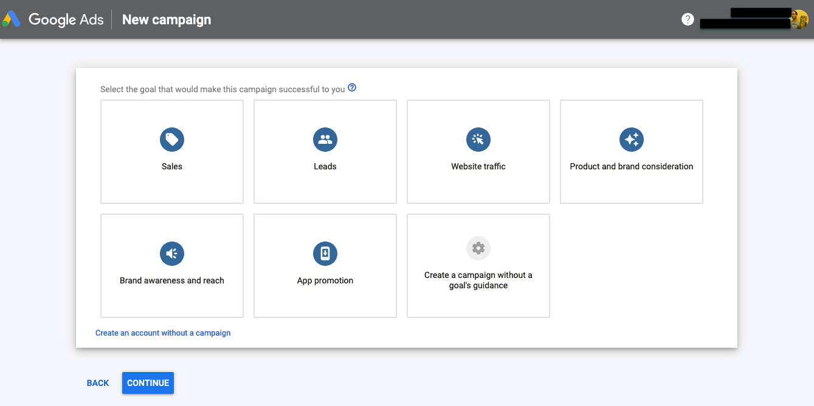
Task: Pick the Product and brand consideration goal
Action: [x=631, y=152]
